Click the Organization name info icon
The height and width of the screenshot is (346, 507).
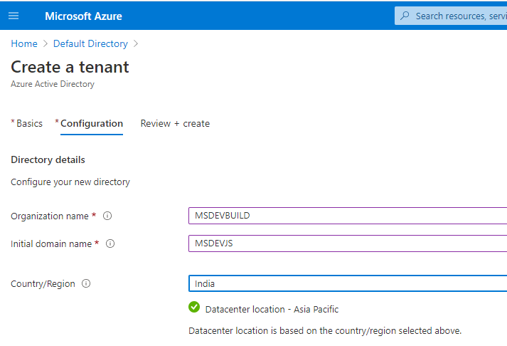pos(108,216)
